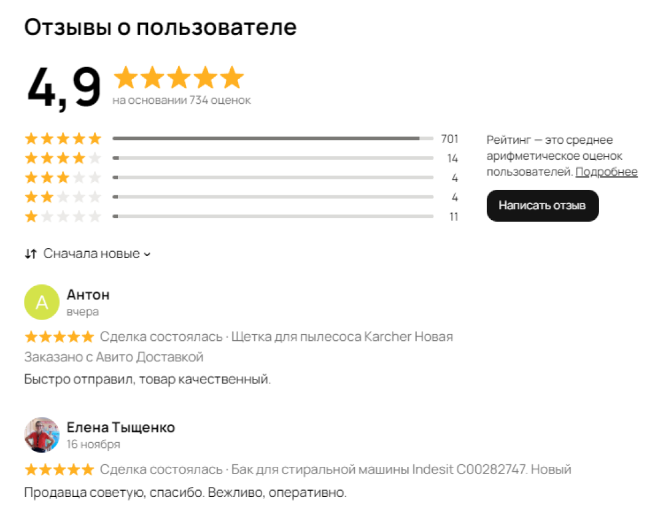Click the chevron next to "Сначала новые"

point(147,254)
